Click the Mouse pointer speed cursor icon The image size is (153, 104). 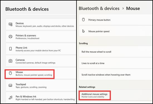(x=83, y=31)
